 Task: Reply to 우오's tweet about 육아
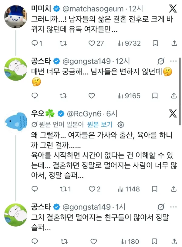35,189
